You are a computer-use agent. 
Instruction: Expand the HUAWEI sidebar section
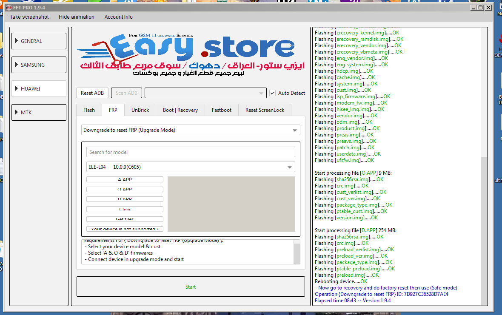point(39,88)
